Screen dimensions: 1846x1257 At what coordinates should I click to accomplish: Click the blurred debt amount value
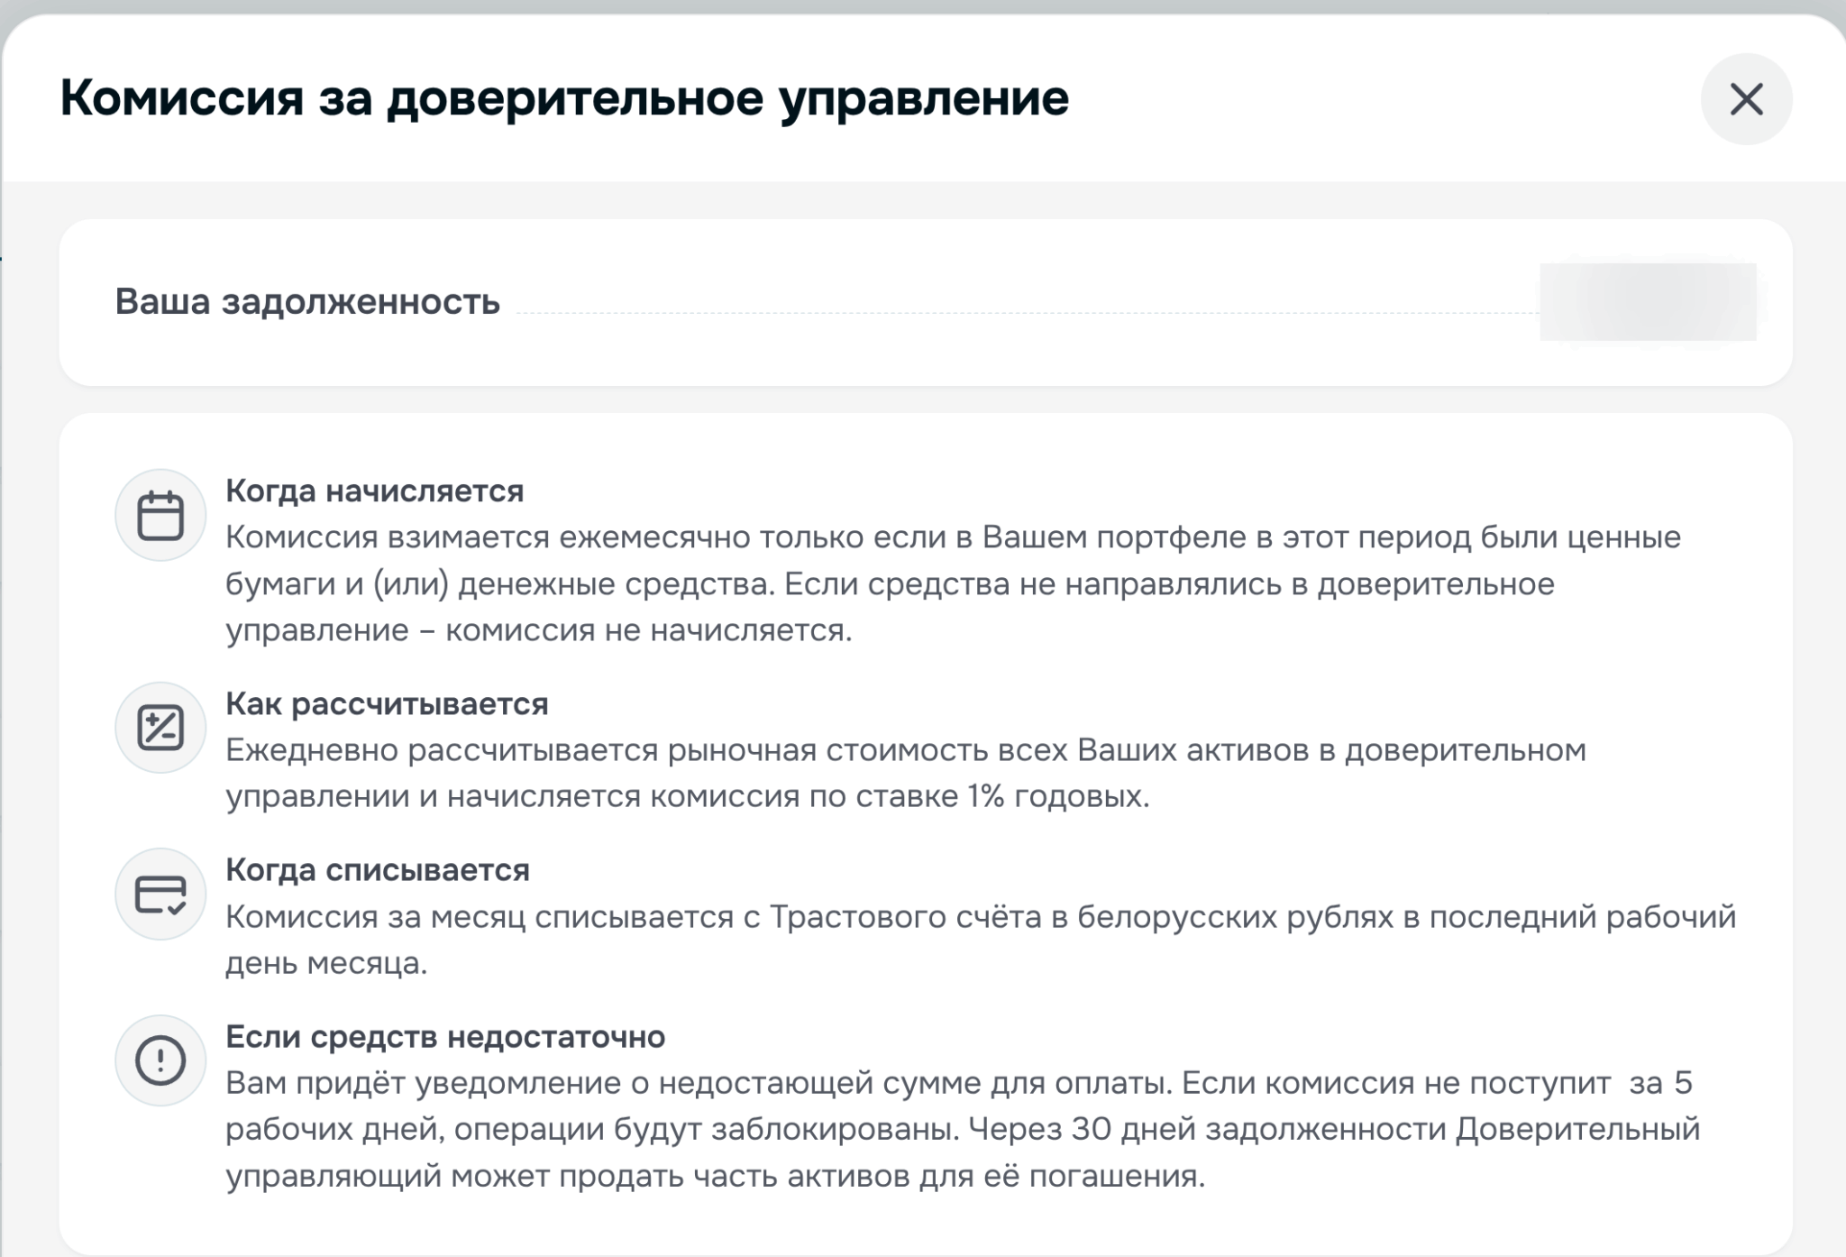click(x=1648, y=302)
